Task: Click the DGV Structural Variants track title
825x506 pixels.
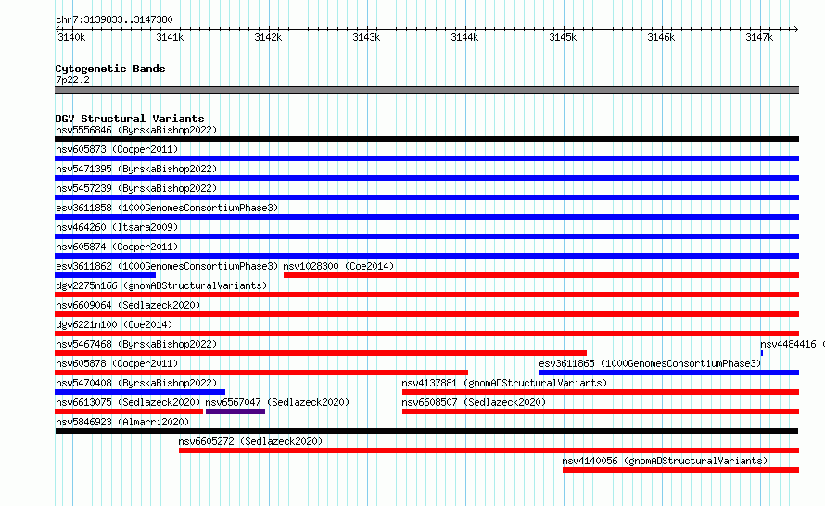Action: point(130,119)
